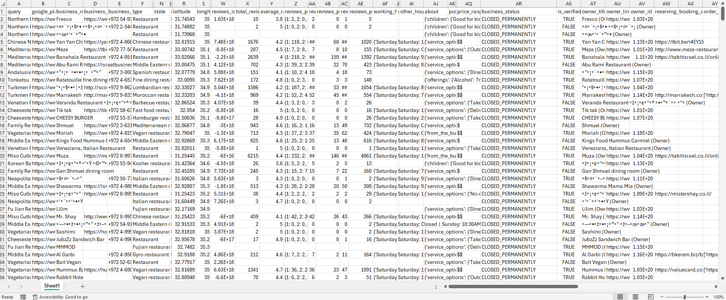This screenshot has width=726, height=300.
Task: Click the link https://tbit.be/r4EY15
Action: (679, 42)
